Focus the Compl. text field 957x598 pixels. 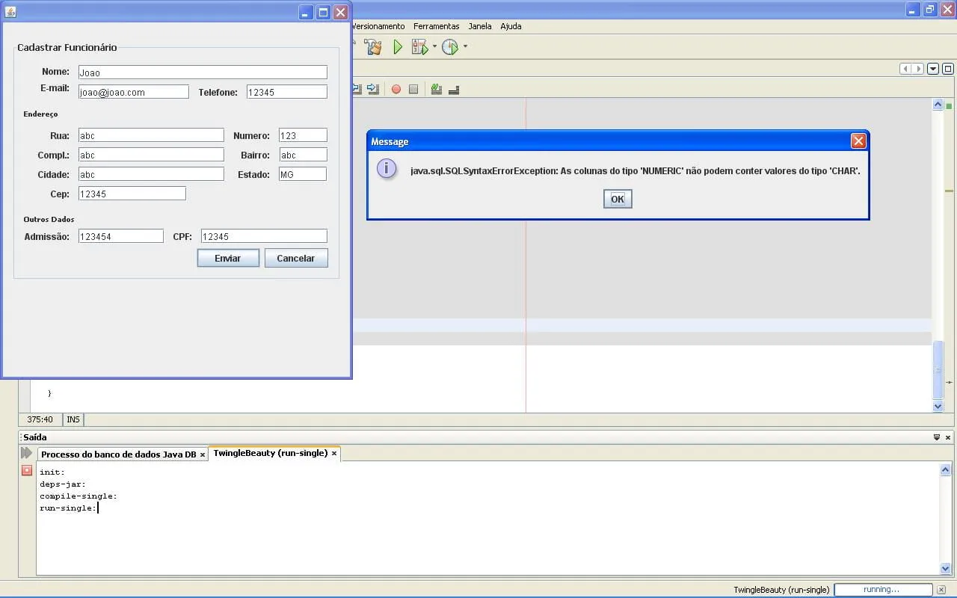click(151, 155)
